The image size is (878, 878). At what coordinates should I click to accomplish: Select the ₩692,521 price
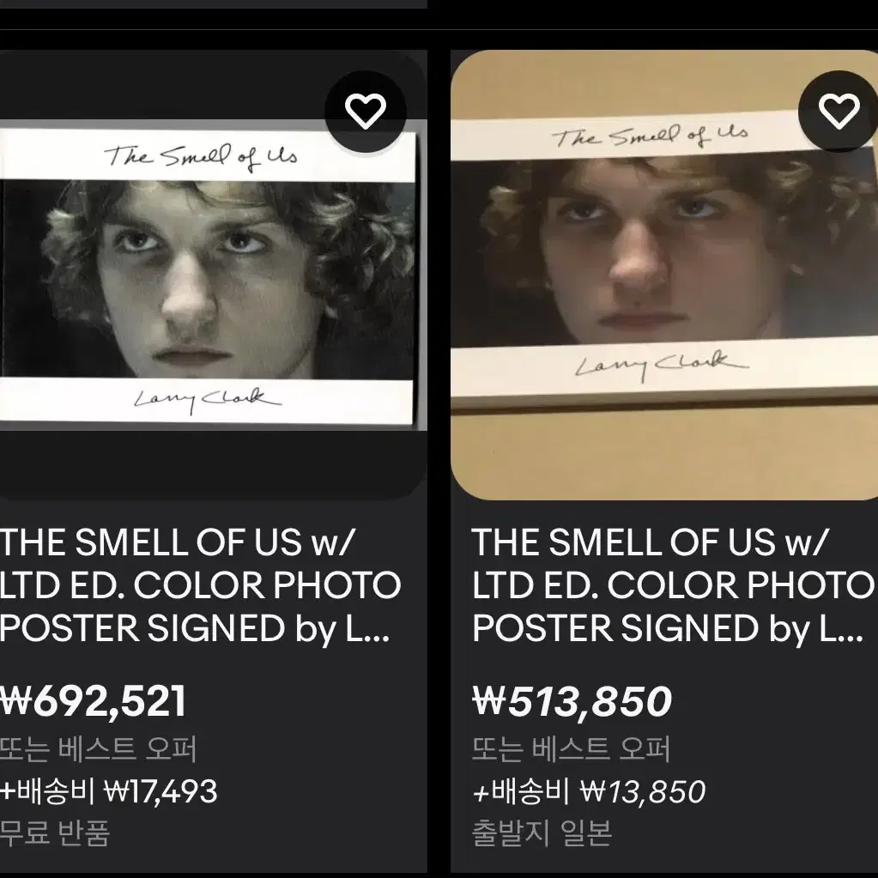93,701
